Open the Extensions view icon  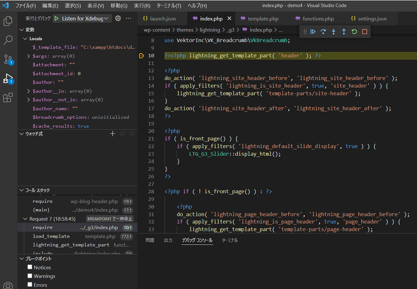(x=8, y=98)
